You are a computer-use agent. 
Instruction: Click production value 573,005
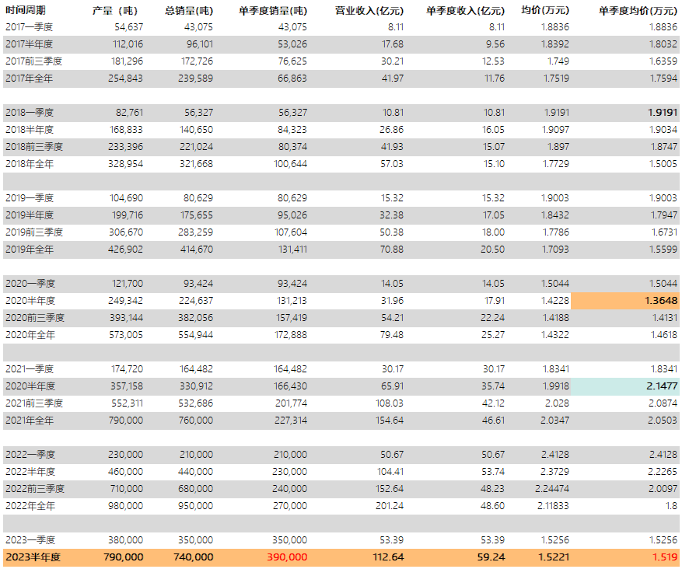(x=125, y=335)
